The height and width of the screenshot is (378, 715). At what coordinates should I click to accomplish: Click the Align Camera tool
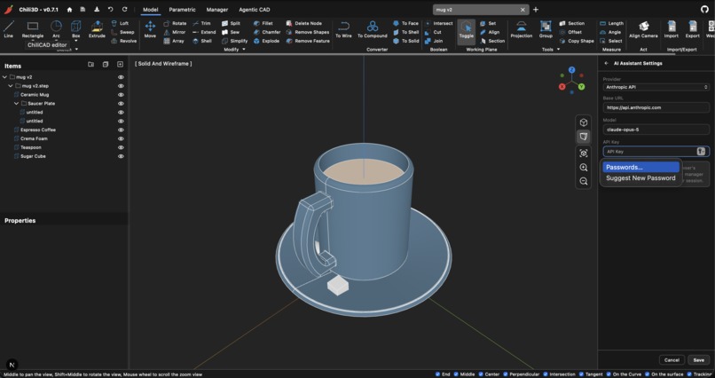[643, 29]
